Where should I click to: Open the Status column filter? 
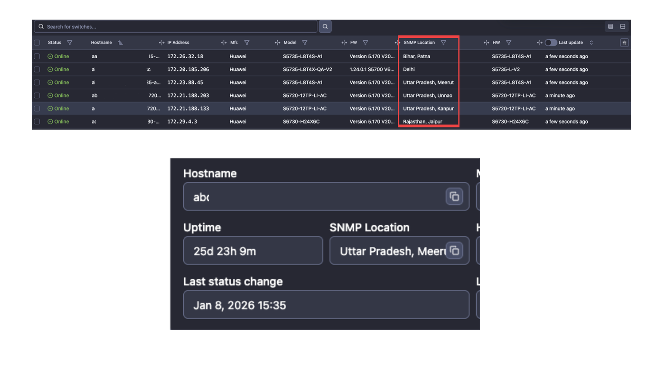tap(70, 43)
